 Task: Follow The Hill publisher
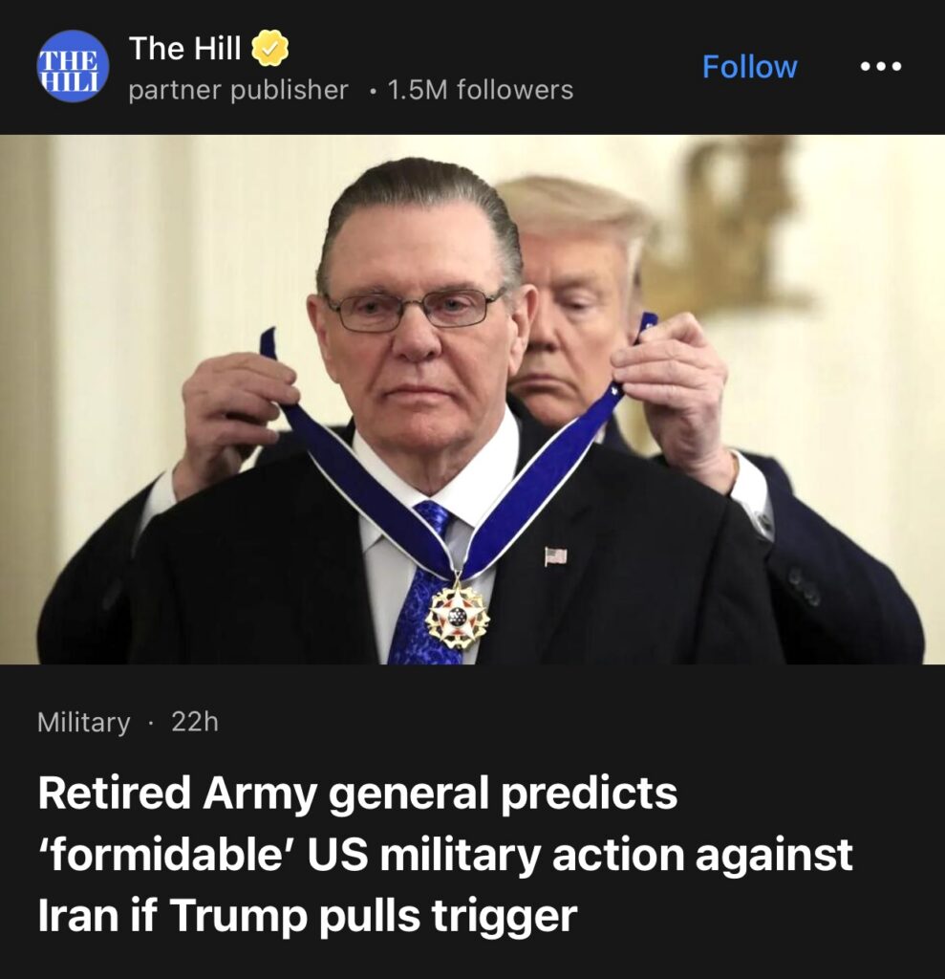(750, 66)
